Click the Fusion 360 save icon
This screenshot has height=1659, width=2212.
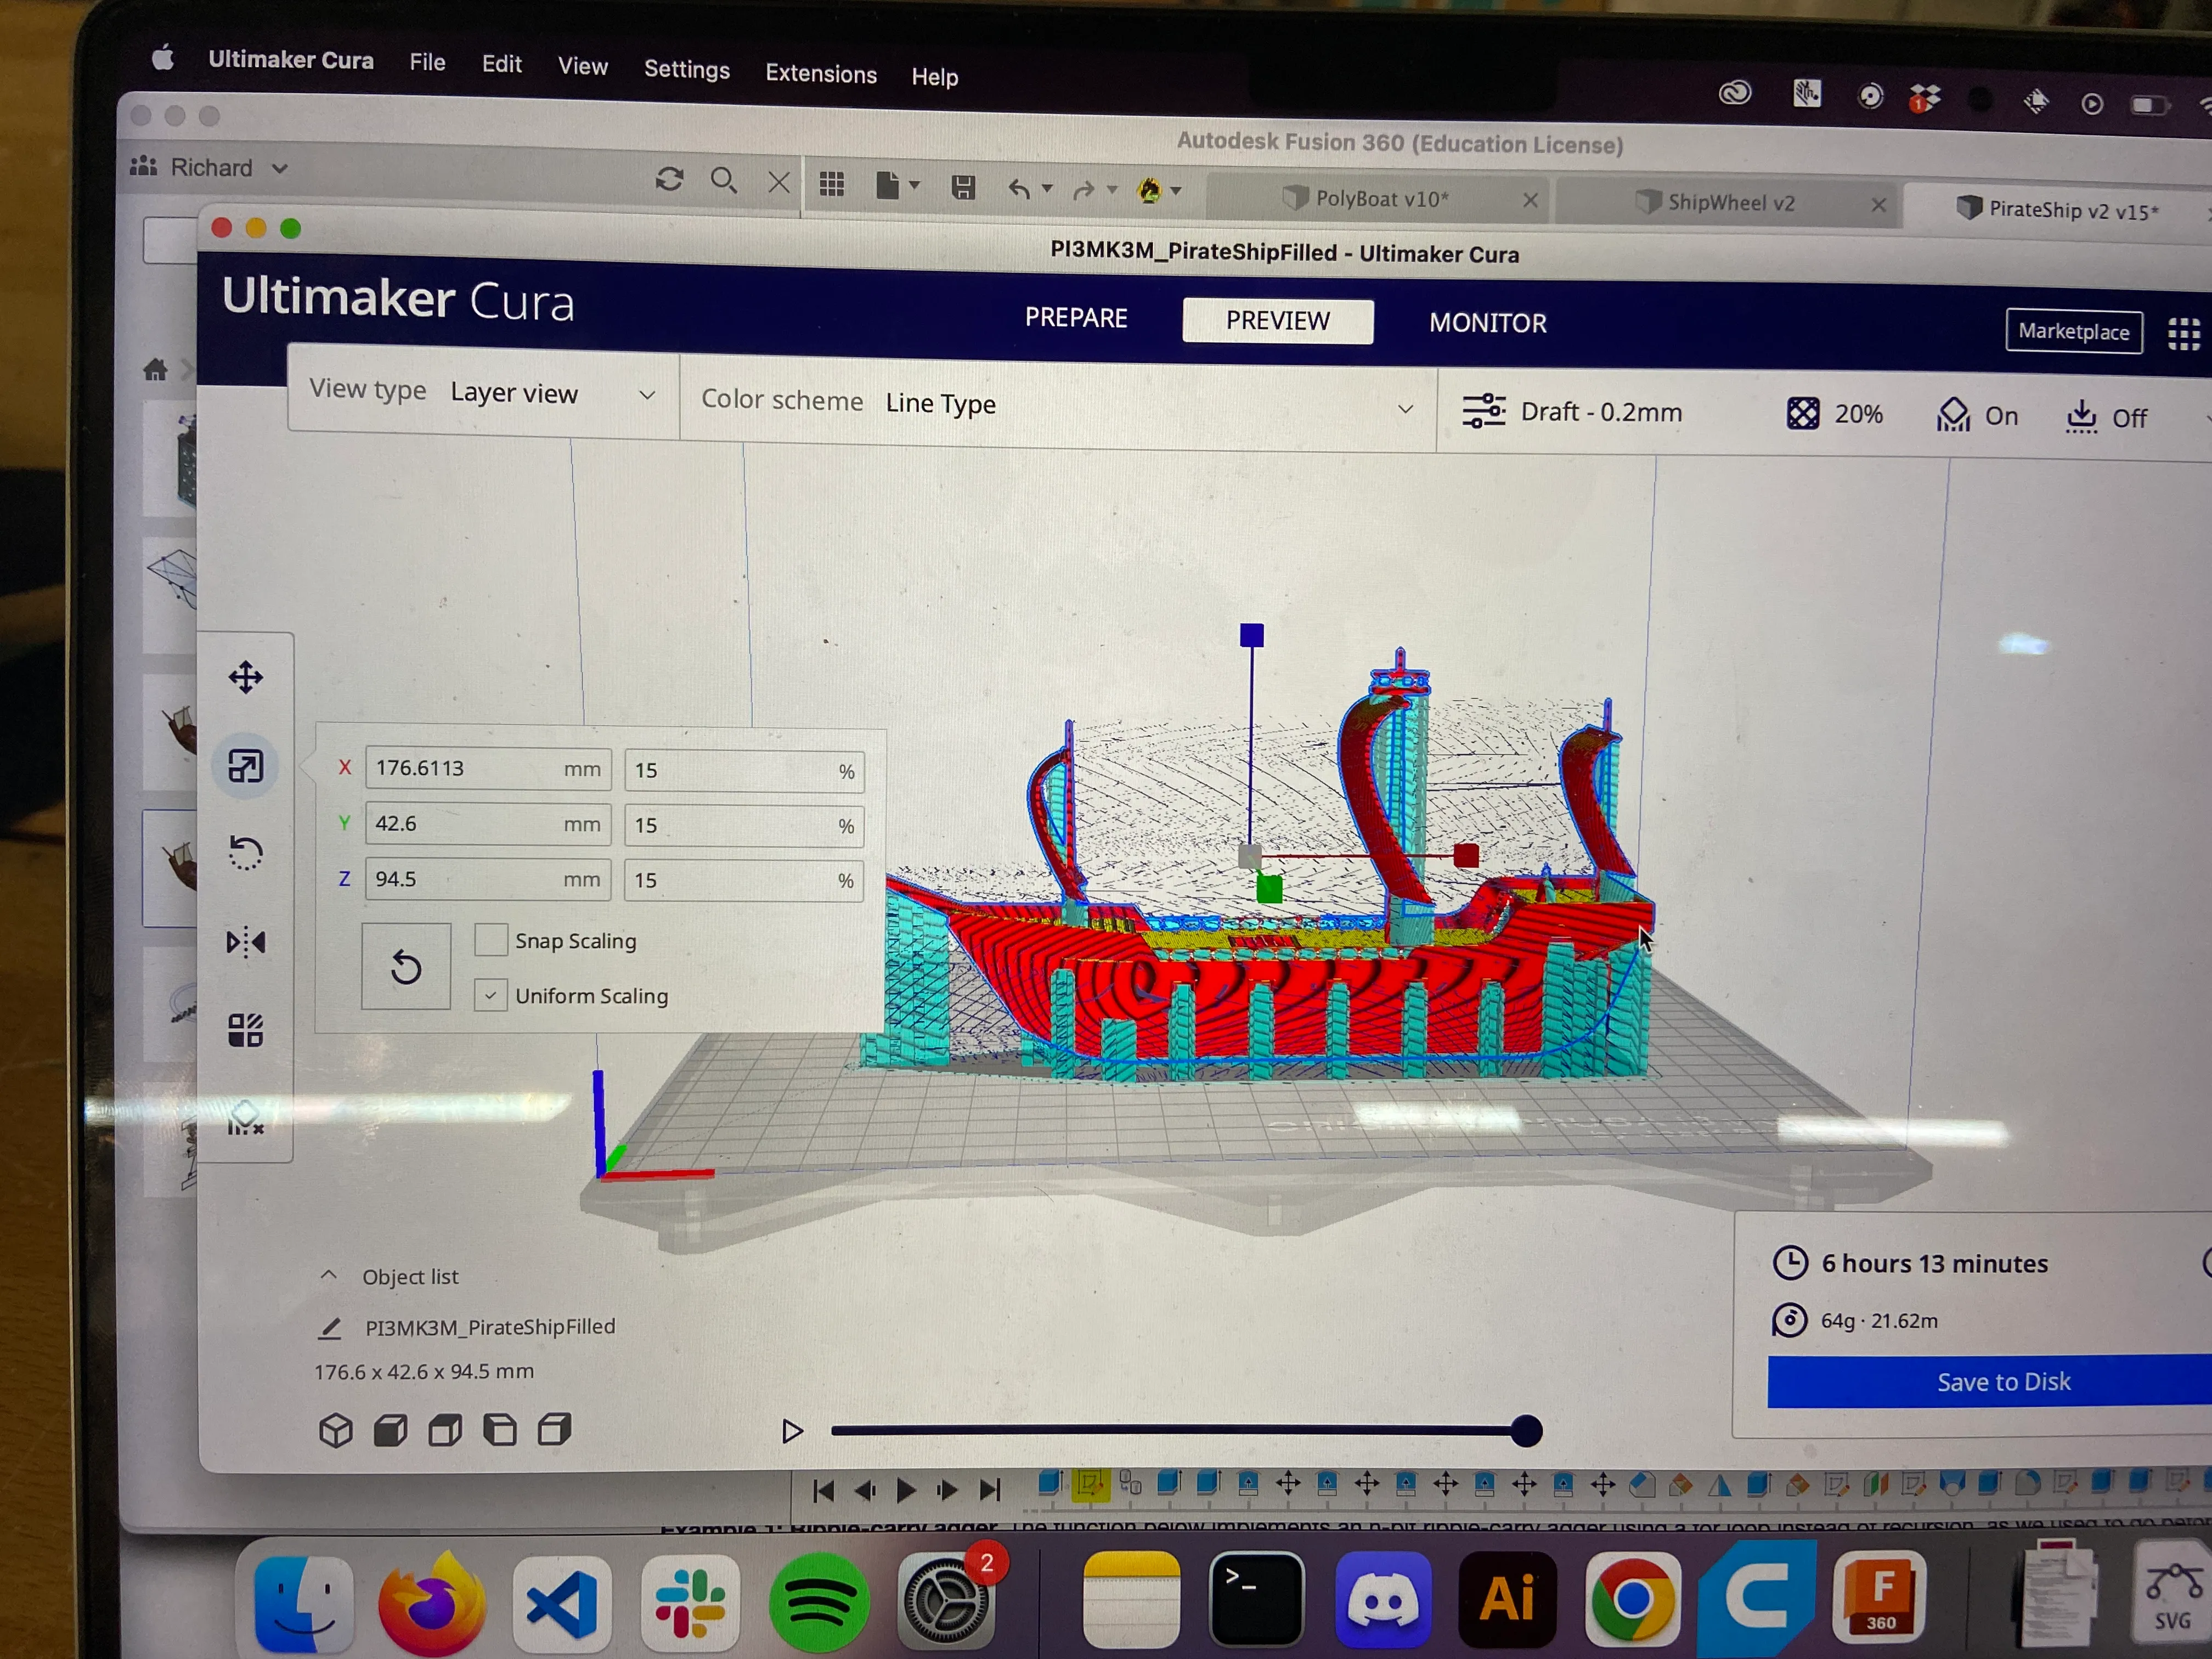[963, 187]
